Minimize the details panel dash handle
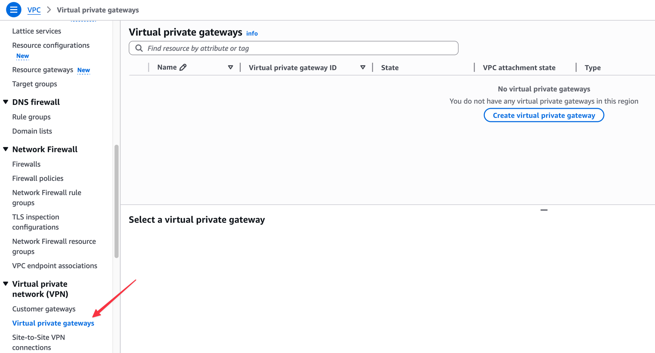The image size is (655, 353). pos(544,210)
